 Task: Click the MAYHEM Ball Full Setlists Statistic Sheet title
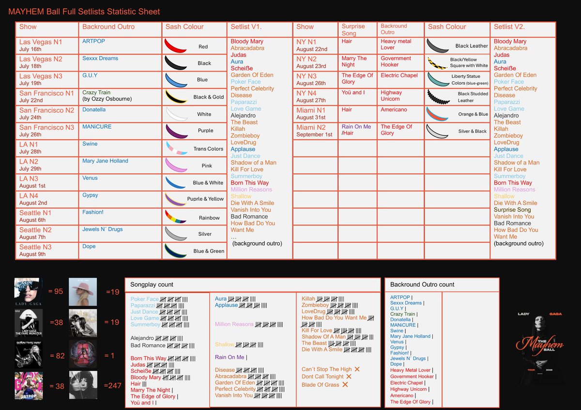point(84,11)
